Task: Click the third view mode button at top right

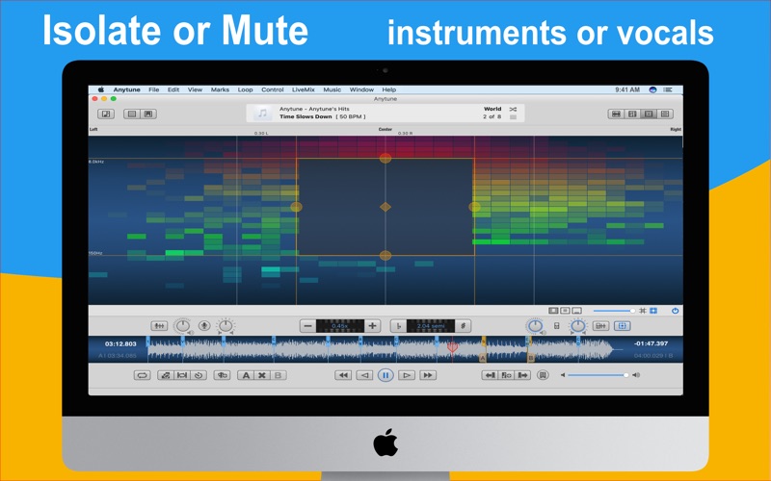Action: pos(649,114)
